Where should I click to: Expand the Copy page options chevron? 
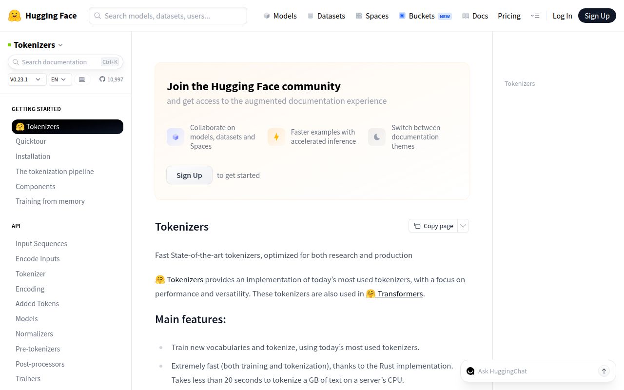click(463, 226)
